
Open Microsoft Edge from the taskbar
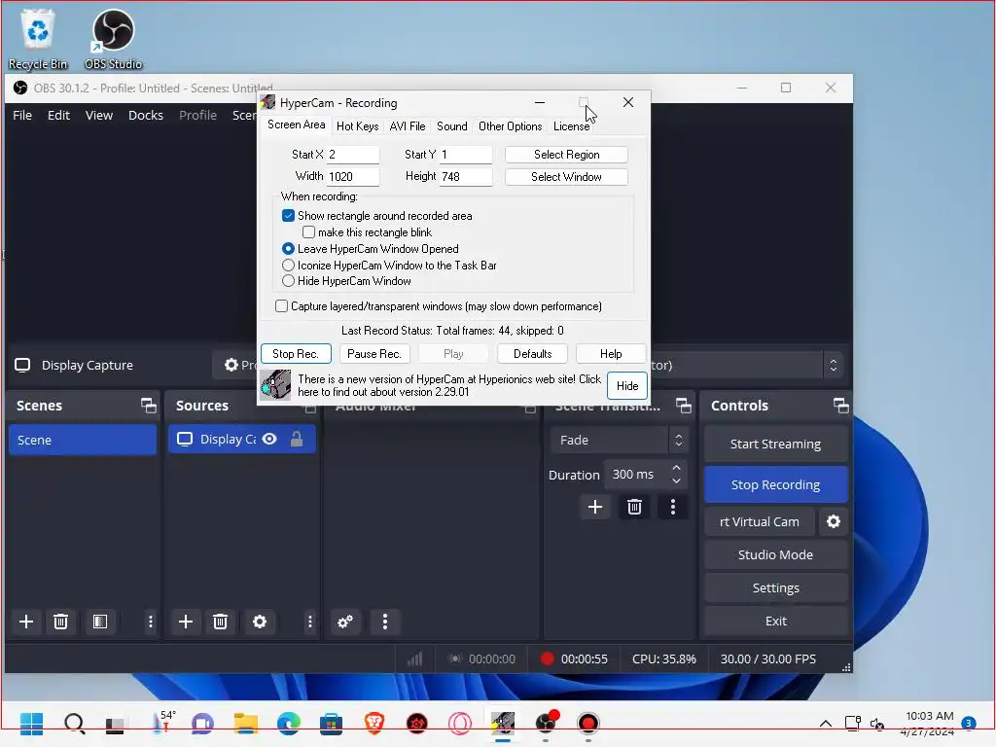(x=289, y=723)
